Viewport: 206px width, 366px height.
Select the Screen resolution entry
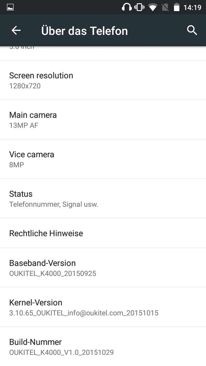click(x=103, y=80)
